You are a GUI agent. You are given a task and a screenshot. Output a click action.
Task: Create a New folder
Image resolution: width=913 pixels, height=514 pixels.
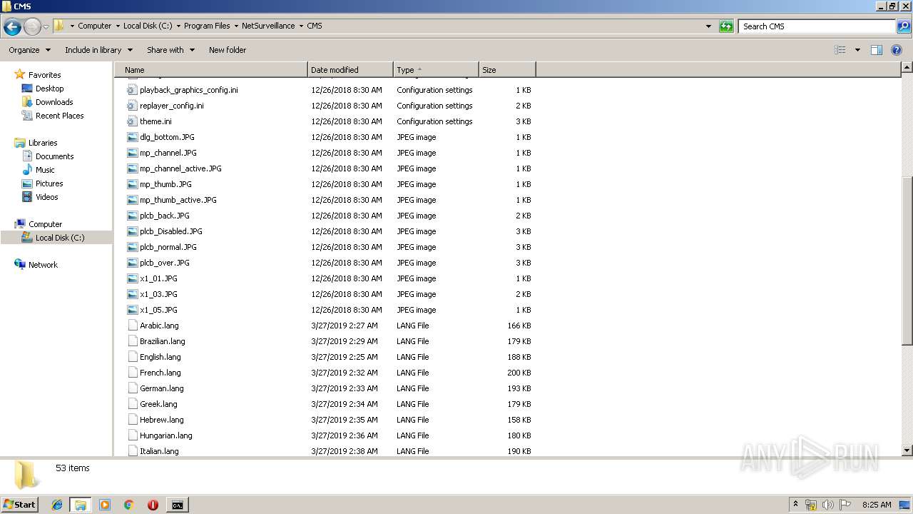click(228, 50)
